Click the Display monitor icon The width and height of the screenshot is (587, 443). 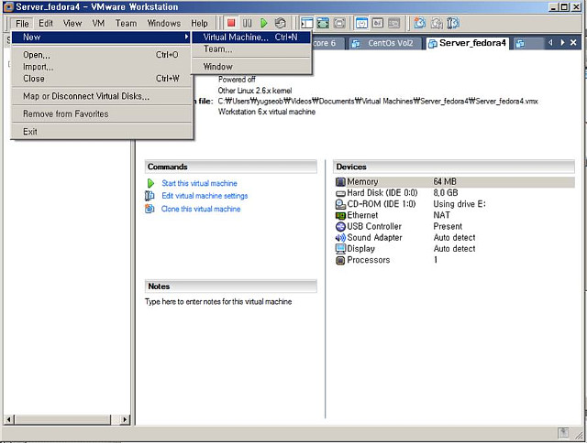point(340,249)
